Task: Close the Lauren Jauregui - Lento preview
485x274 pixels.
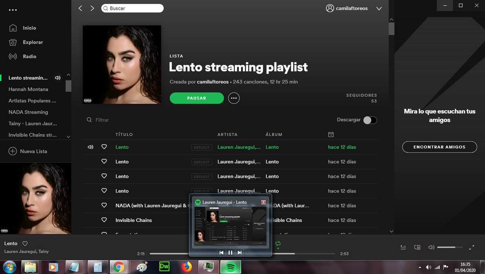Action: pos(264,202)
